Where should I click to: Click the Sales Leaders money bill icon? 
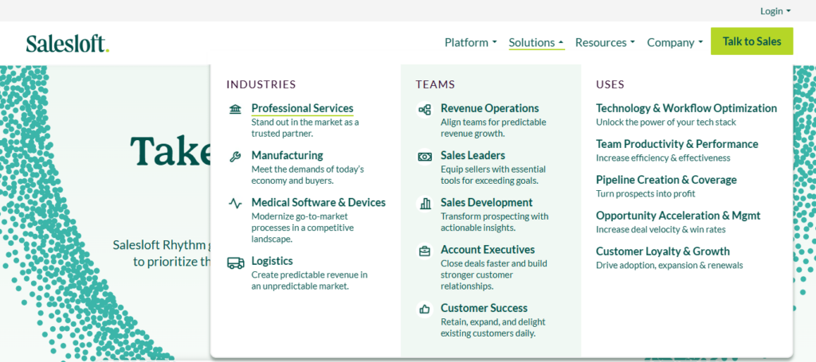tap(425, 156)
